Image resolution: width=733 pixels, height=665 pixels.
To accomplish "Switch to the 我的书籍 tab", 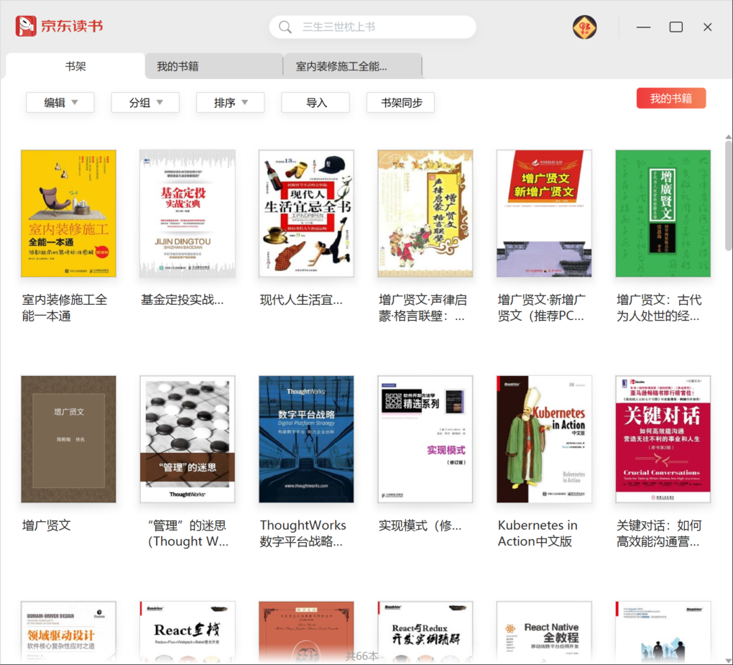I will pos(213,66).
